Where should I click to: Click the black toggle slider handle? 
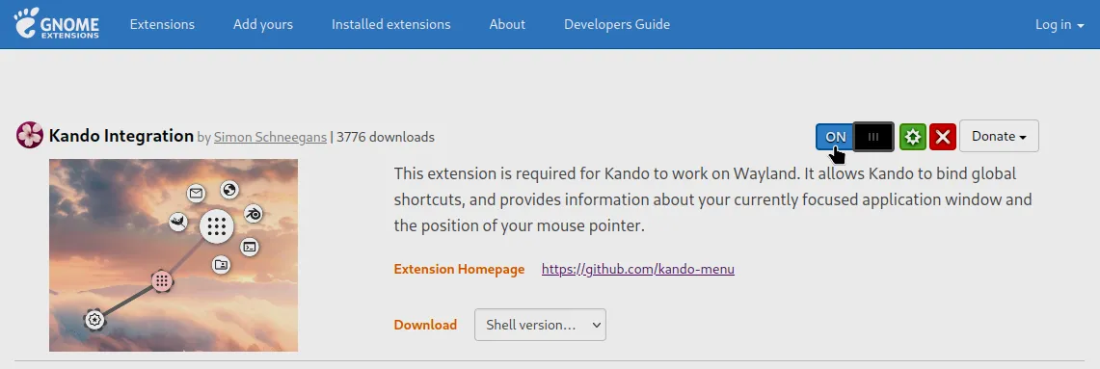pyautogui.click(x=873, y=137)
